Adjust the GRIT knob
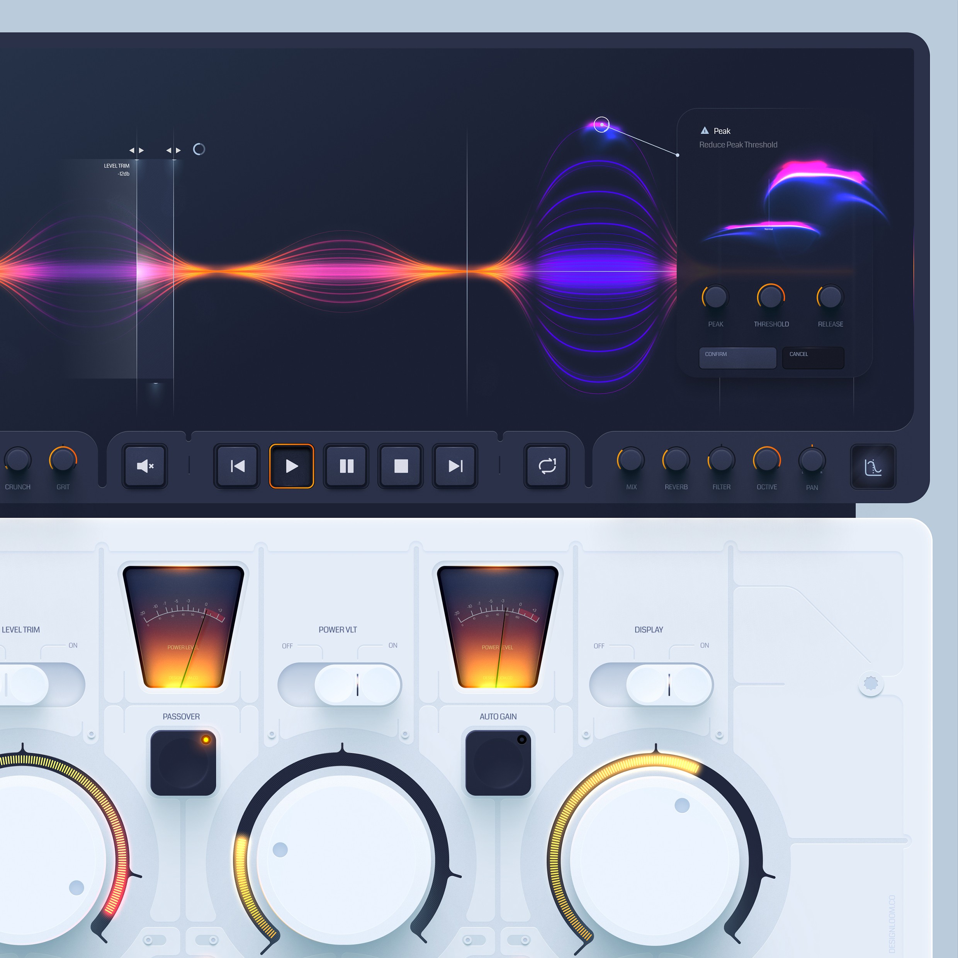 click(x=63, y=460)
